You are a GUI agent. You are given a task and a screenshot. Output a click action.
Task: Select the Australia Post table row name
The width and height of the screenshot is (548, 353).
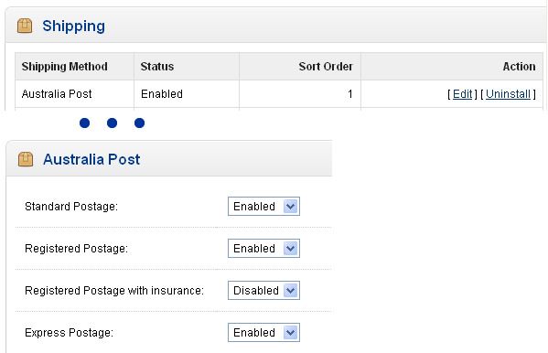coord(57,94)
